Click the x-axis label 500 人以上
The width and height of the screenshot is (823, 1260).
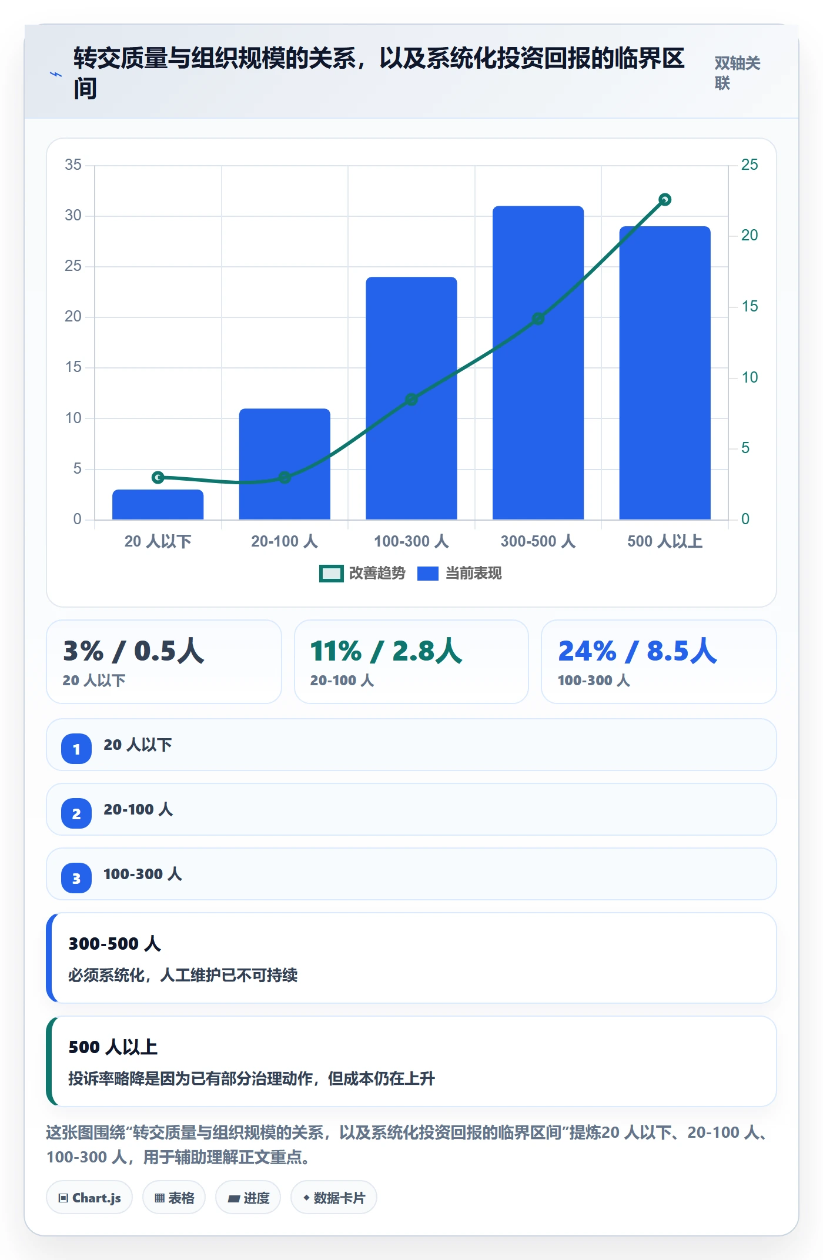coord(665,541)
